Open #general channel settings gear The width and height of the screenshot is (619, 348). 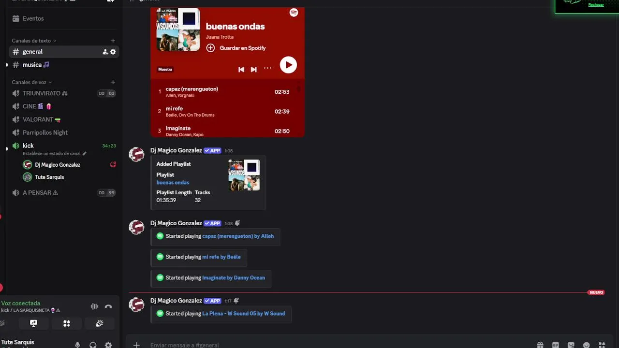(x=113, y=52)
